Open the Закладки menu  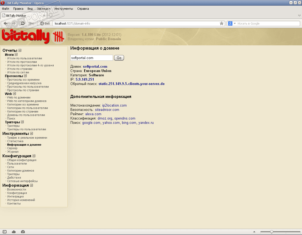pos(43,9)
